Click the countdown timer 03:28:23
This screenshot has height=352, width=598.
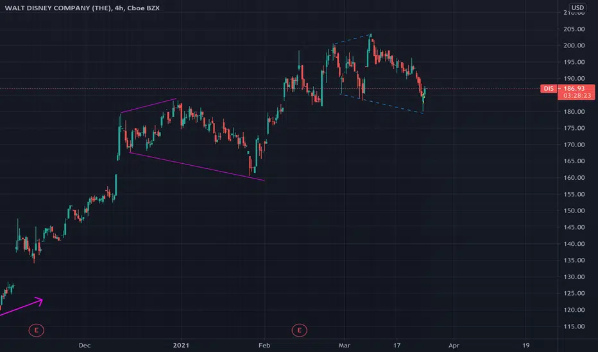click(x=577, y=96)
